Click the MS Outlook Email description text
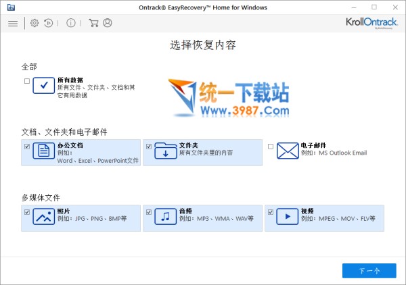The width and height of the screenshot is (406, 285). (343, 153)
